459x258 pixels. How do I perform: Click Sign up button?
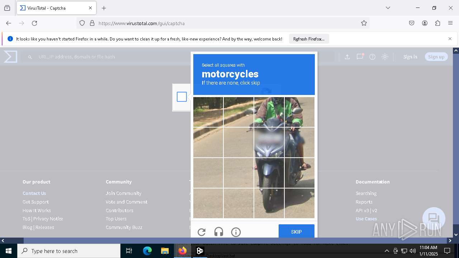pos(436,57)
